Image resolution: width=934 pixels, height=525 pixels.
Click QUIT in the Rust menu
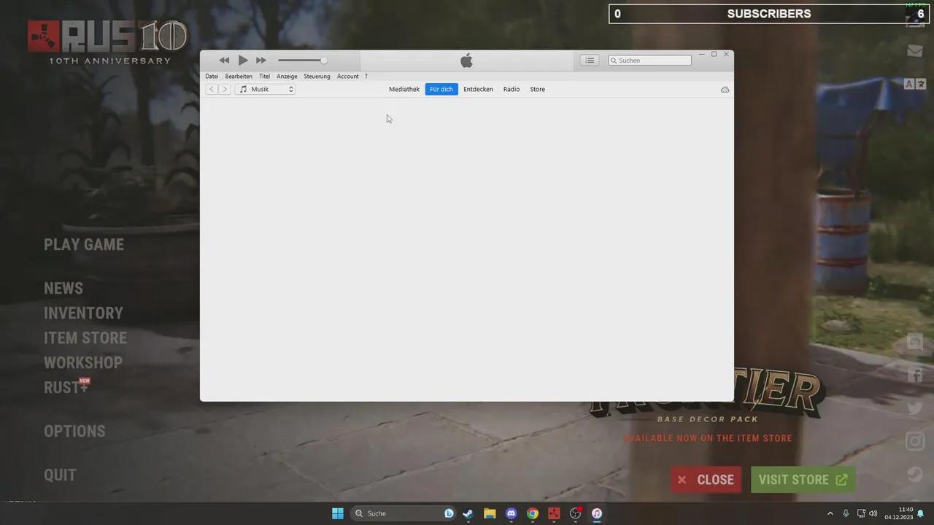60,475
